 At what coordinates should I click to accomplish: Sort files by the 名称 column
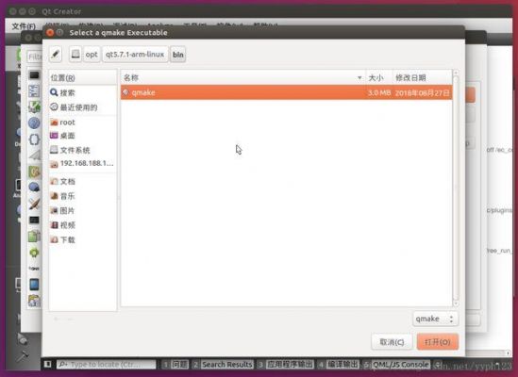[x=243, y=77]
